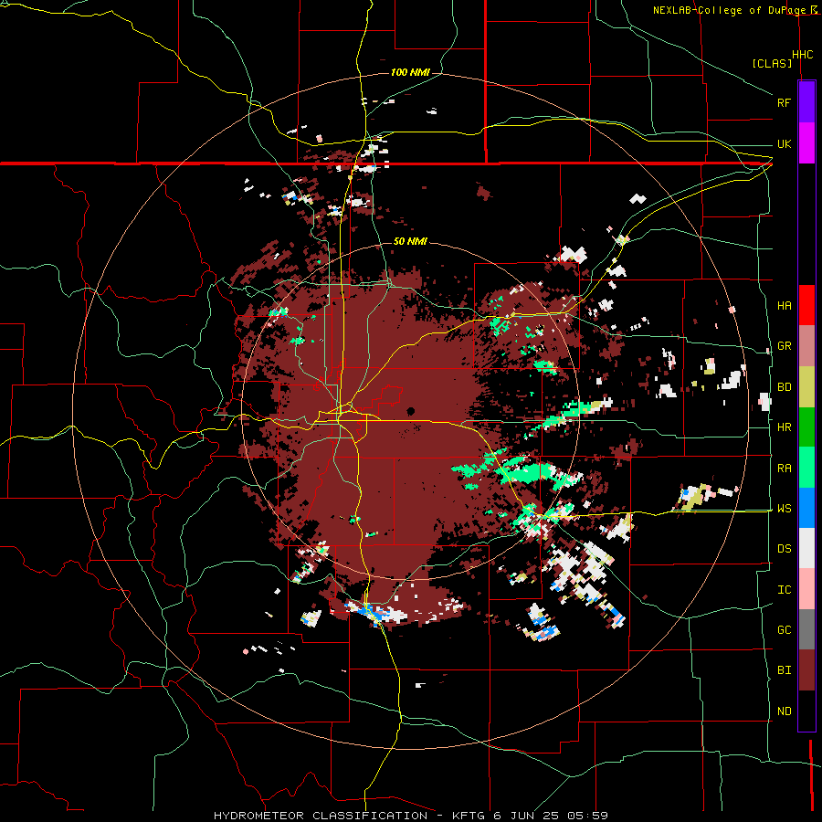Select the IC light pink legend swatch
The height and width of the screenshot is (822, 822).
click(x=806, y=589)
